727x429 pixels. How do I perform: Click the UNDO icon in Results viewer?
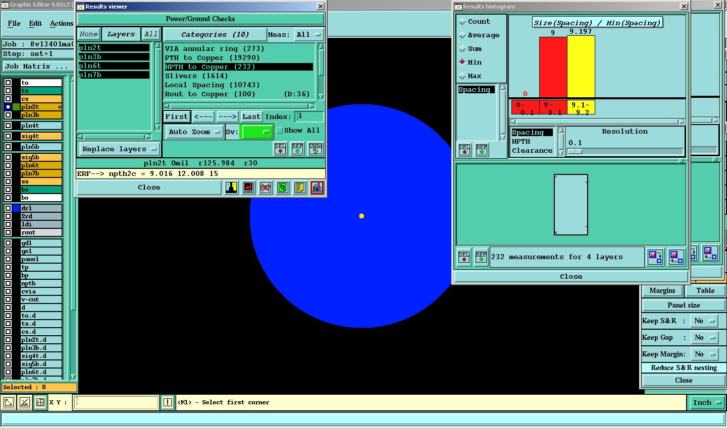pos(316,149)
